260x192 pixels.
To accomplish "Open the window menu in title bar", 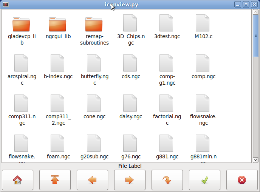I will (x=6, y=5).
